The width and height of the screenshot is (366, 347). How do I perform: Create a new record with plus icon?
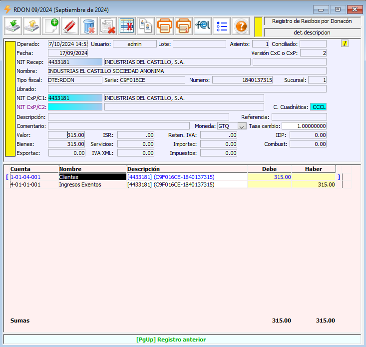tap(51, 25)
